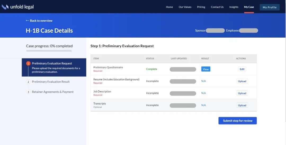Select step 1 orange circle icon

[x=28, y=63]
